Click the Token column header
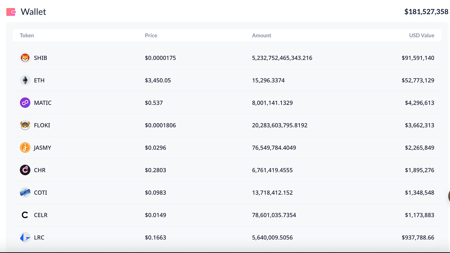450x253 pixels. [27, 35]
